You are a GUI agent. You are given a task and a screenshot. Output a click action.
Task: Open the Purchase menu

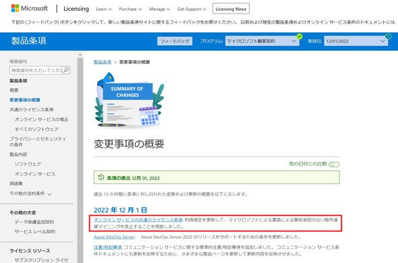[x=130, y=9]
